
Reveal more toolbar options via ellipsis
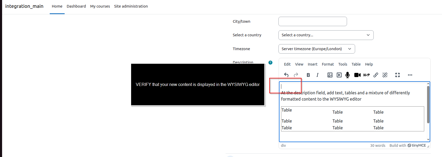click(410, 75)
